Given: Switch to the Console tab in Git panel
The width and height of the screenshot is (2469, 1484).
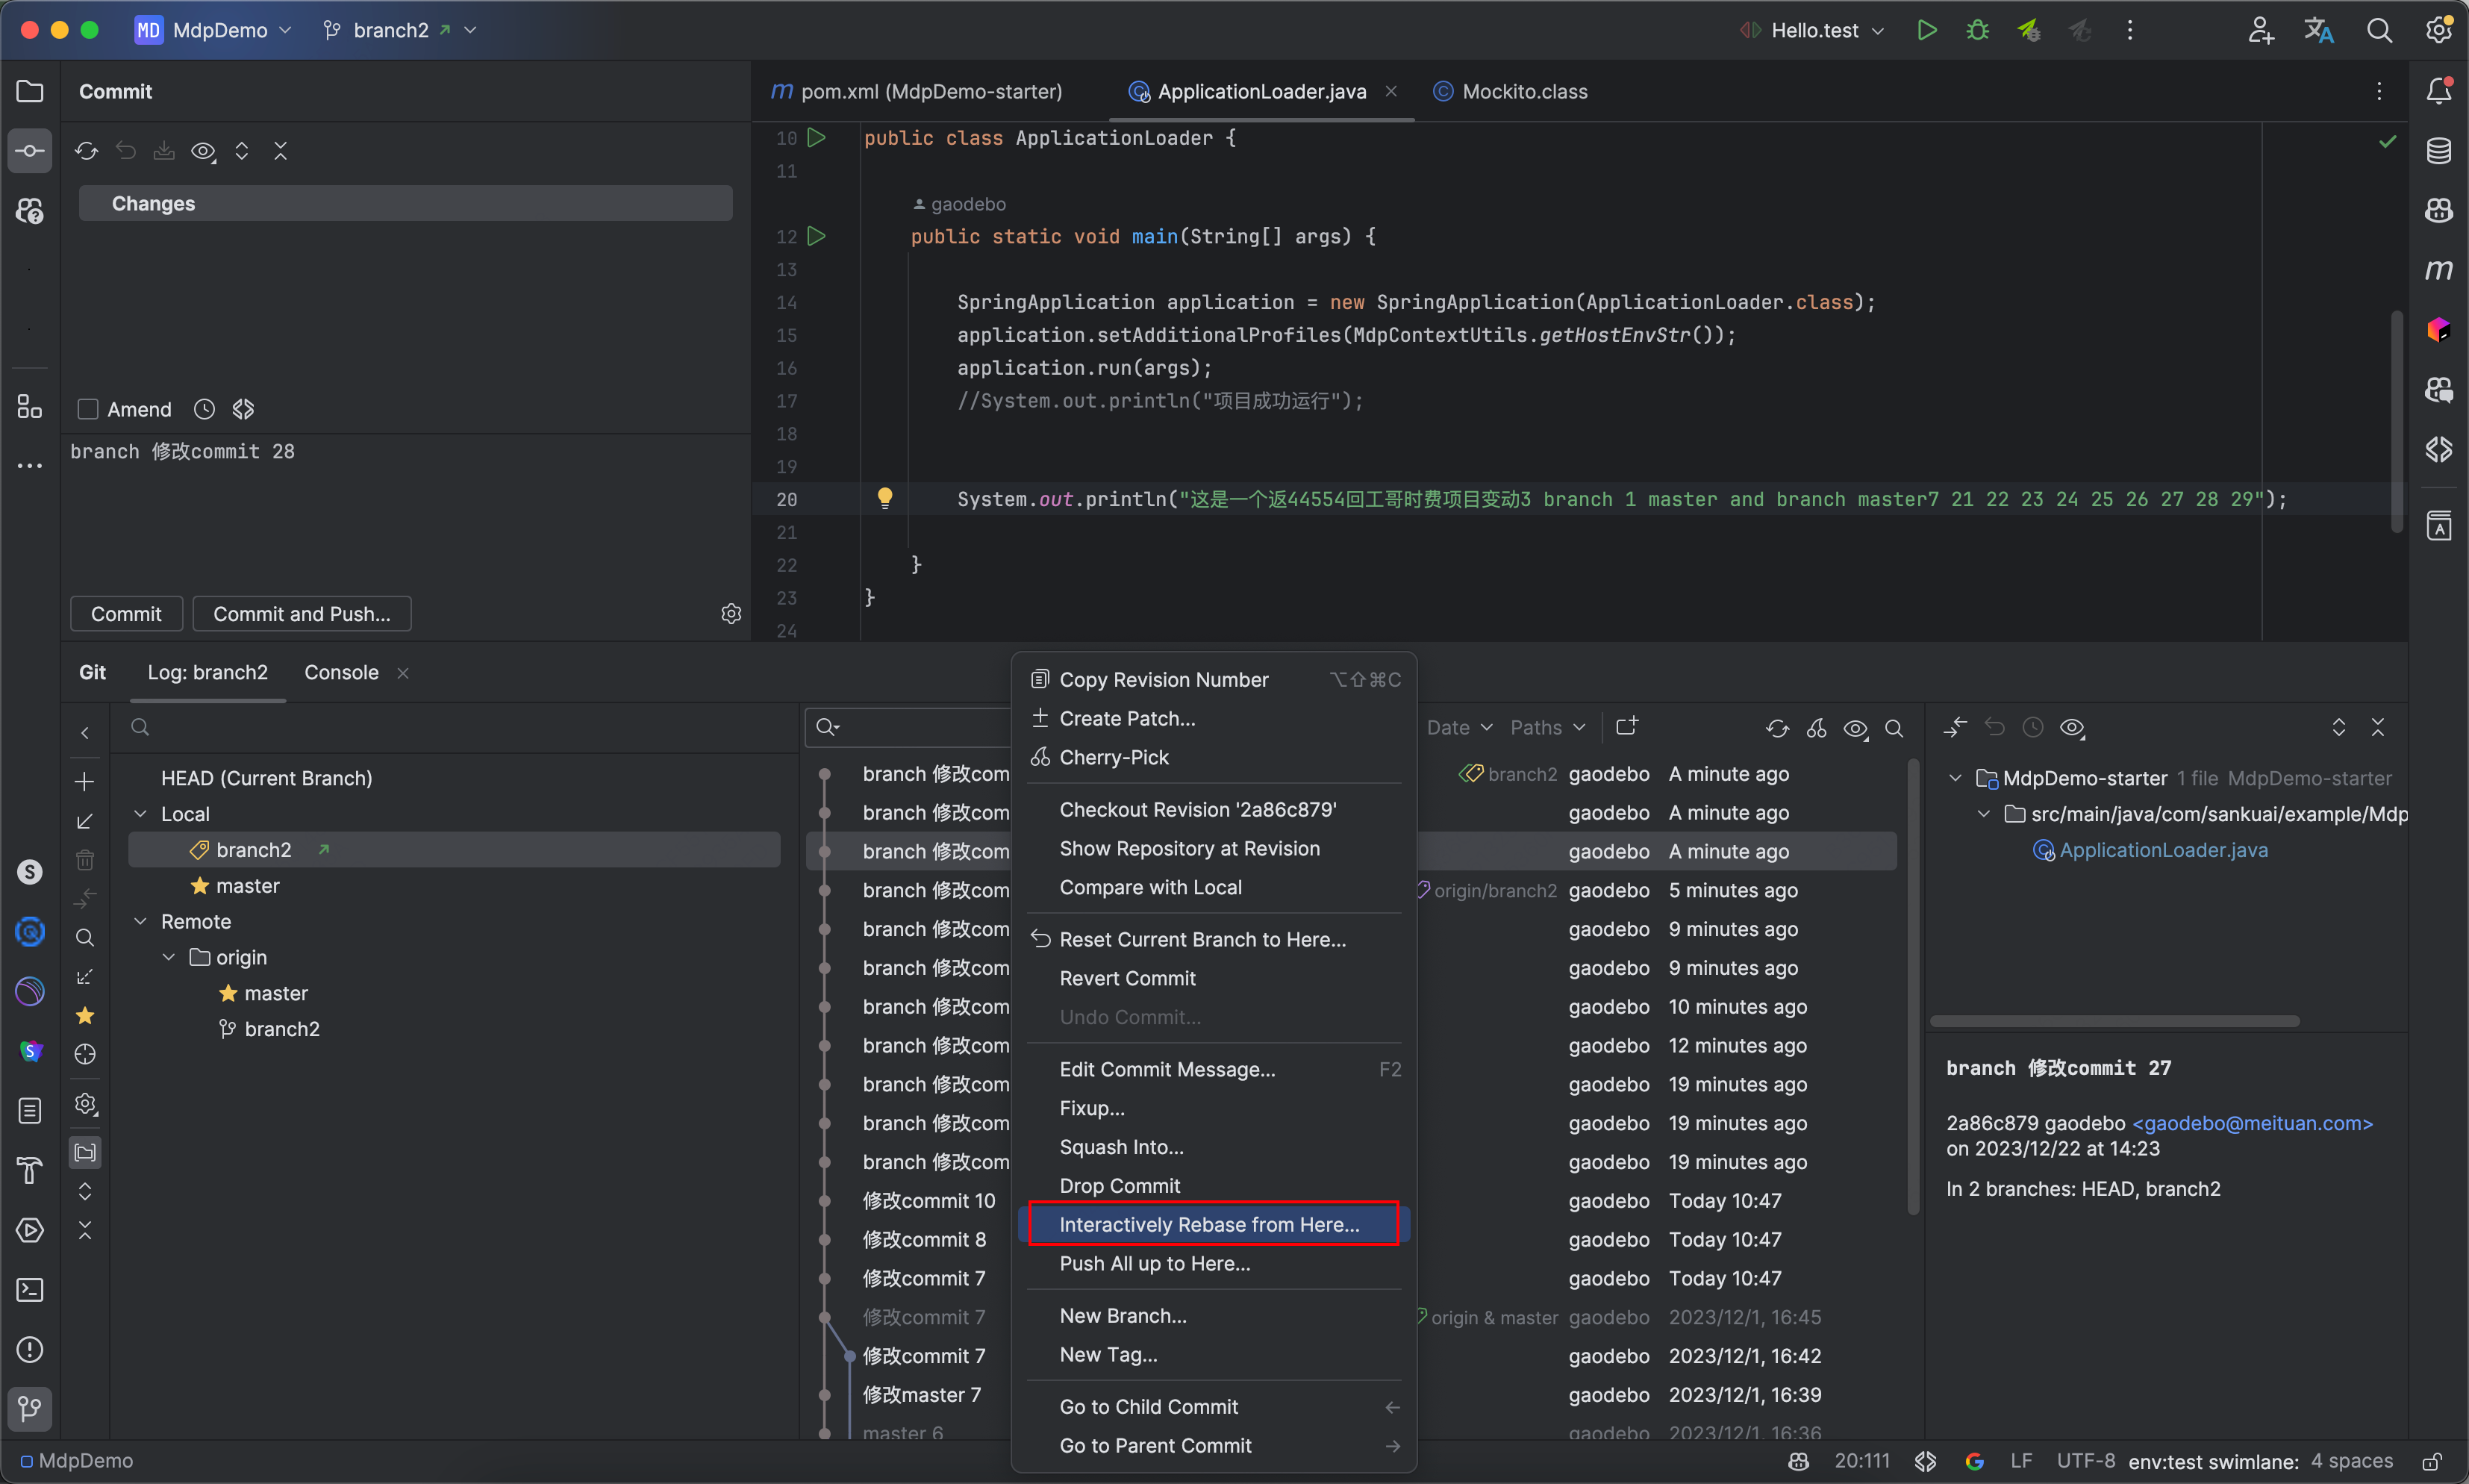Looking at the screenshot, I should tap(342, 672).
